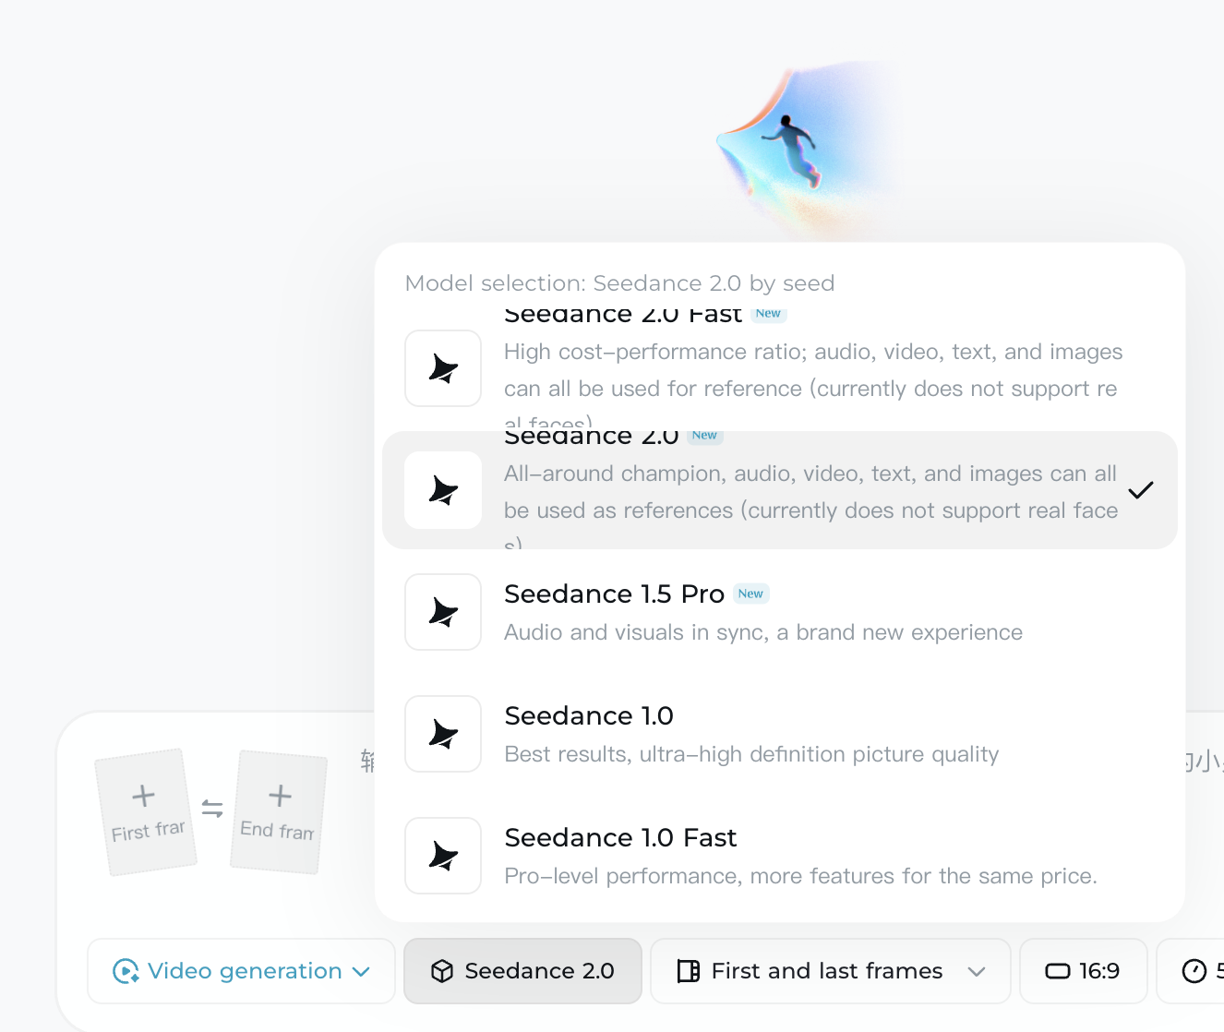Expand the First and last frames dropdown

831,971
